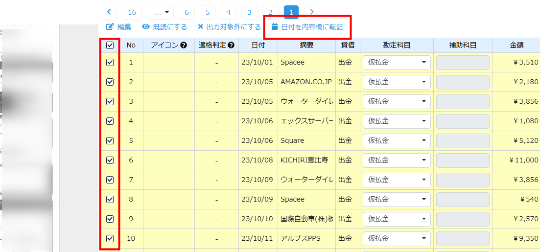540x252 pixels.
Task: Click the X icon for 出力対象外にする
Action: click(x=201, y=27)
